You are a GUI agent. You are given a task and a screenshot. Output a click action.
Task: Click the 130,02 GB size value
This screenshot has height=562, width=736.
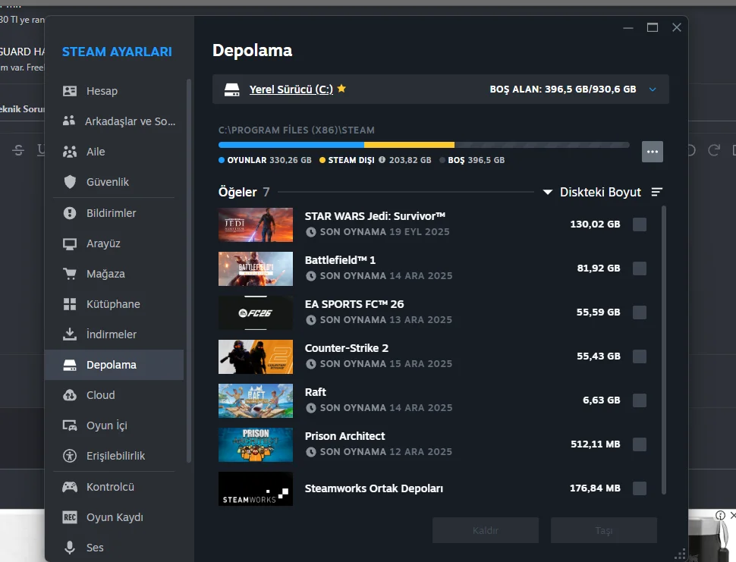[x=595, y=224]
